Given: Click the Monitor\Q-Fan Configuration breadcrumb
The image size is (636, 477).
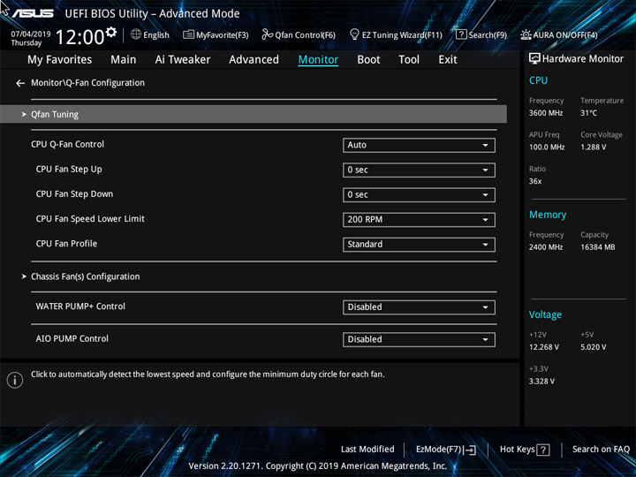Looking at the screenshot, I should tap(87, 83).
